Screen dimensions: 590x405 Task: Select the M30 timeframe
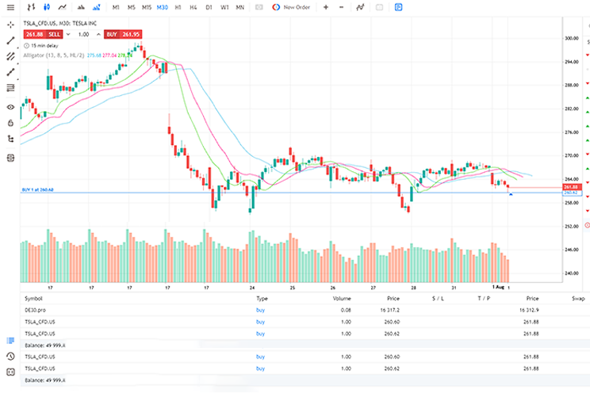[162, 7]
